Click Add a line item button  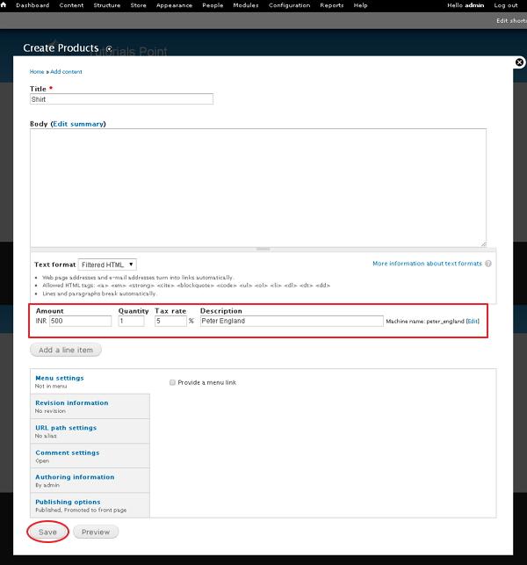coord(66,350)
